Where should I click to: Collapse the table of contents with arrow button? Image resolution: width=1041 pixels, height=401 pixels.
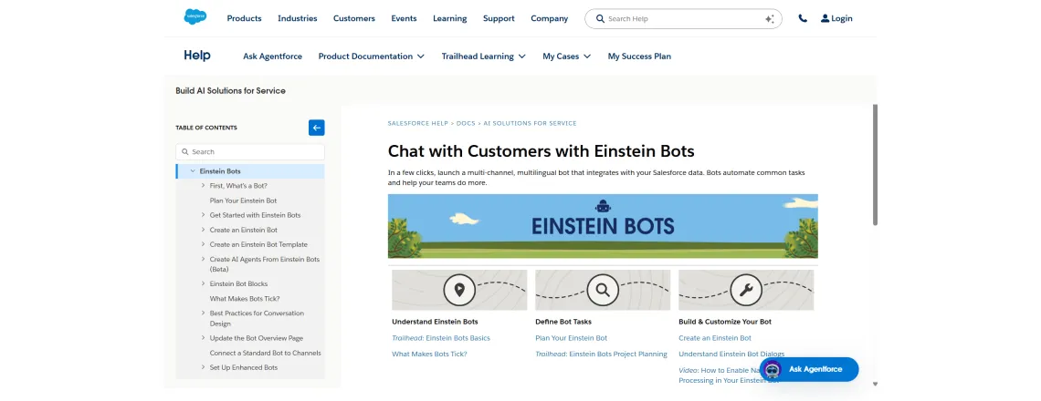click(317, 128)
